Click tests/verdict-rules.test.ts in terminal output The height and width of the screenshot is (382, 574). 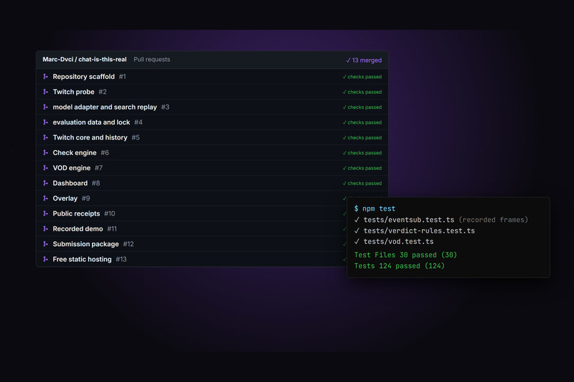[419, 230]
